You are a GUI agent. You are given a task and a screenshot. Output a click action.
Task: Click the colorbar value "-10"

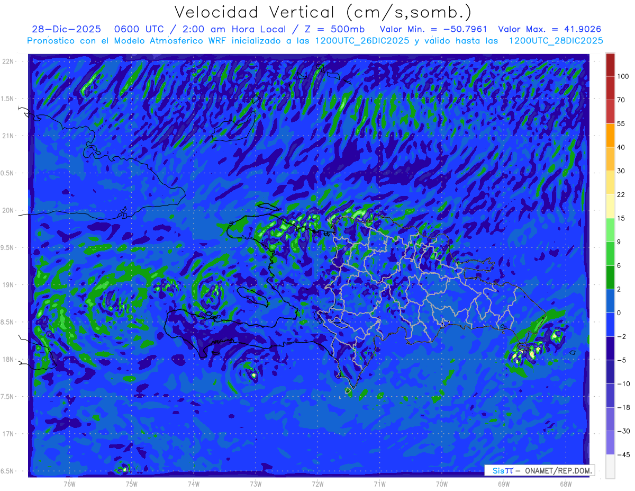(623, 383)
